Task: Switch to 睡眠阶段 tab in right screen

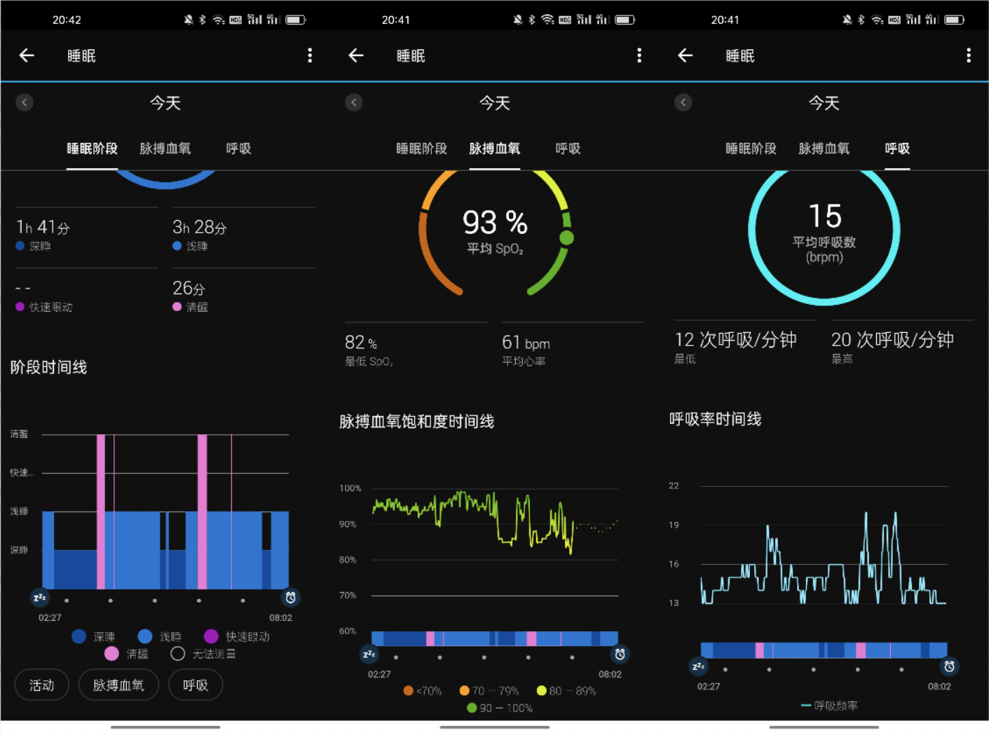Action: click(x=751, y=149)
